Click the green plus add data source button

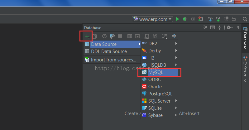click(x=87, y=36)
